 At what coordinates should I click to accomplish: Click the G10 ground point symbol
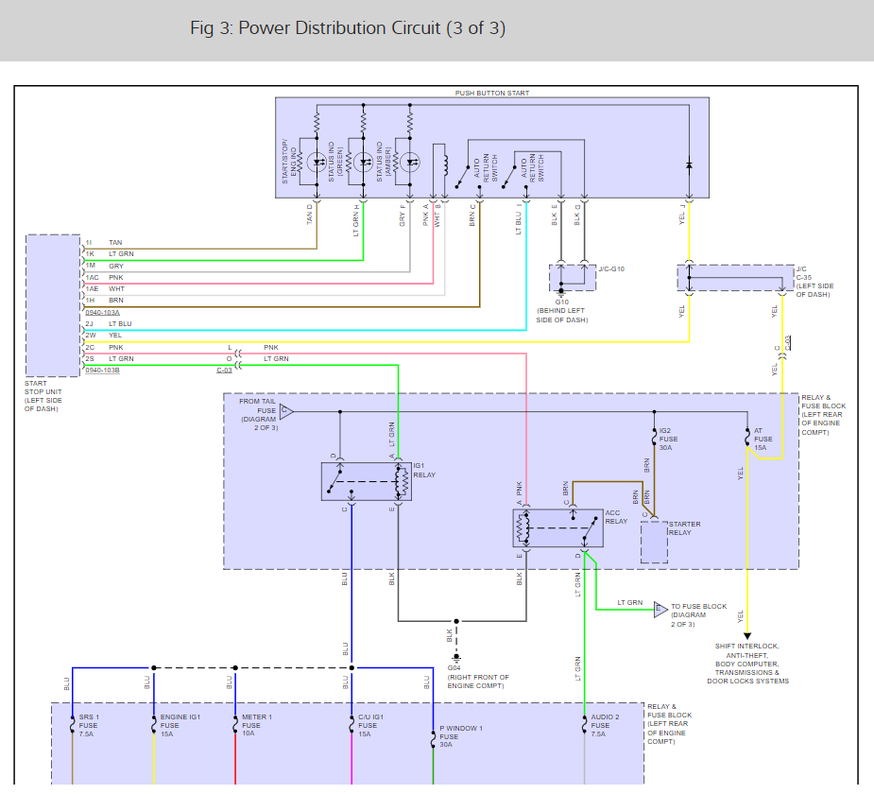(561, 292)
